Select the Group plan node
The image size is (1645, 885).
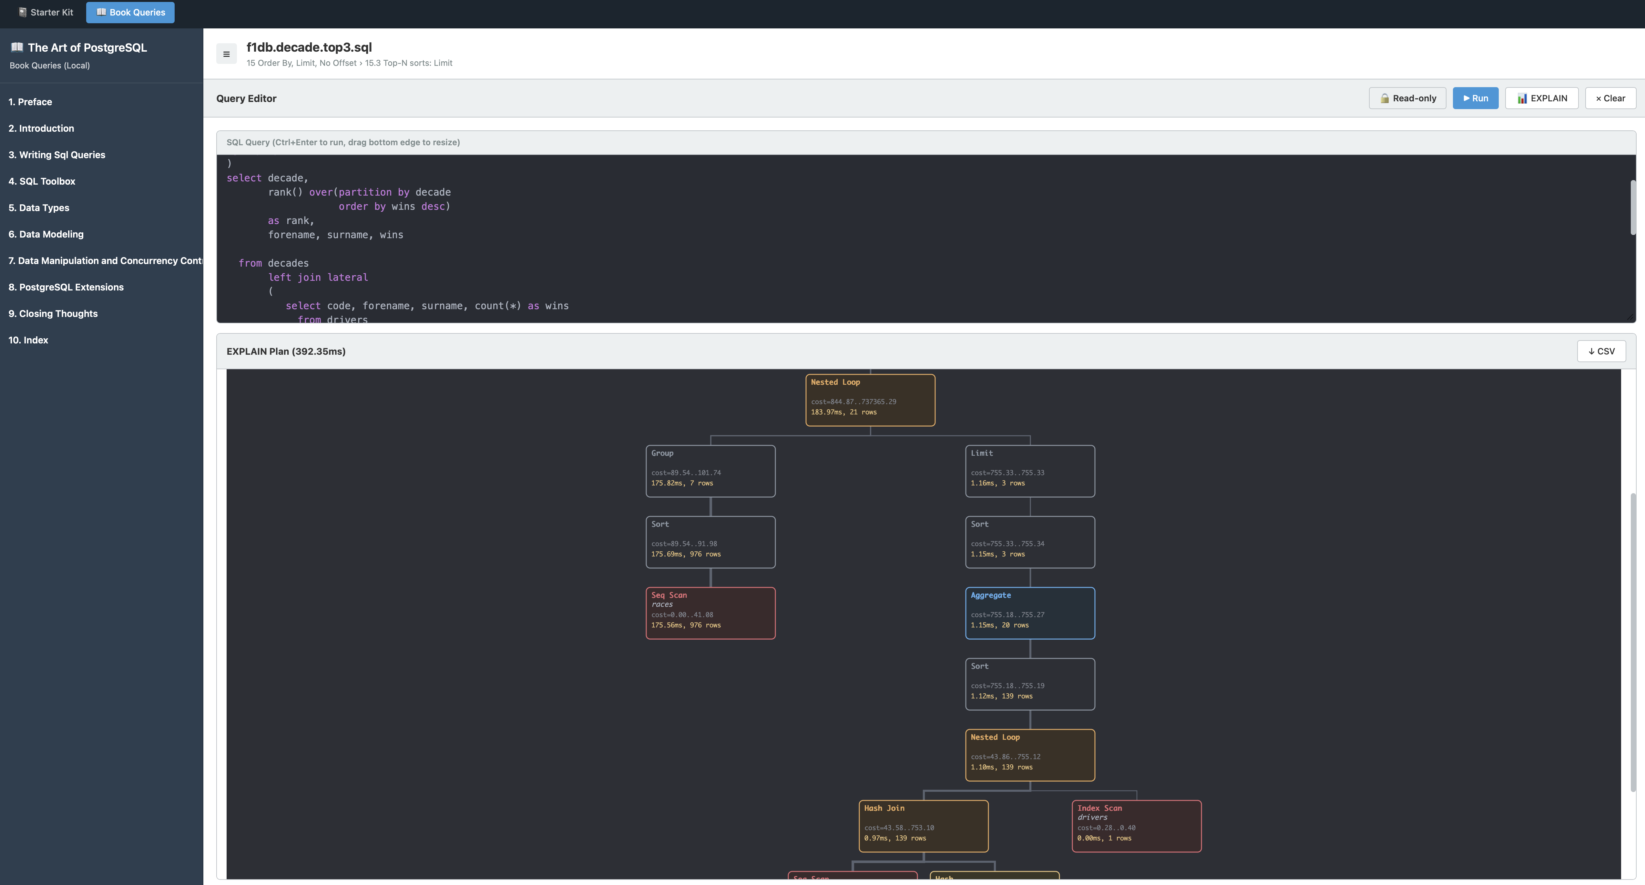coord(711,471)
